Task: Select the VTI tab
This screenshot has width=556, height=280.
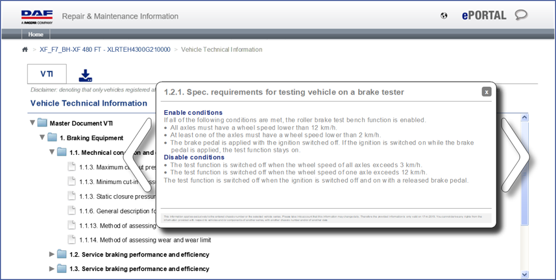Action: click(47, 74)
